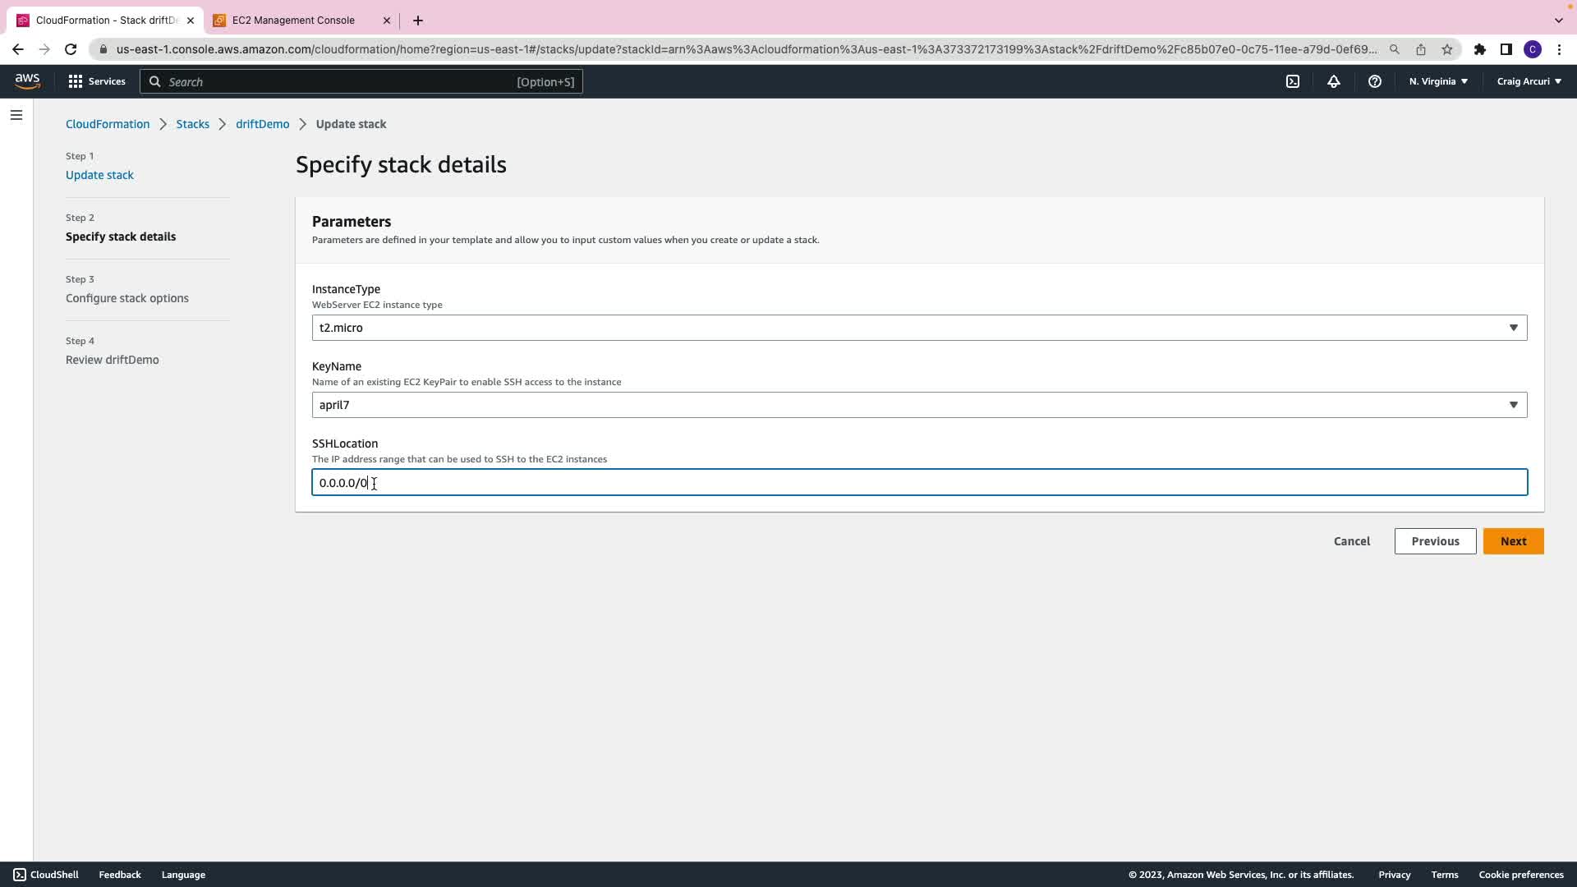
Task: Open the Services grid menu
Action: click(x=97, y=81)
